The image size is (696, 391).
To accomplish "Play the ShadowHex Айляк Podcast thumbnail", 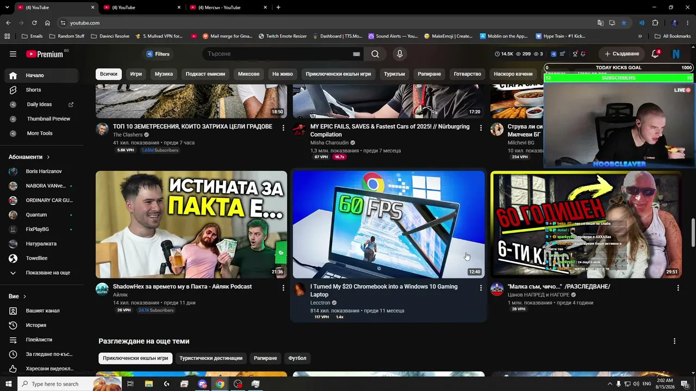I will (191, 224).
